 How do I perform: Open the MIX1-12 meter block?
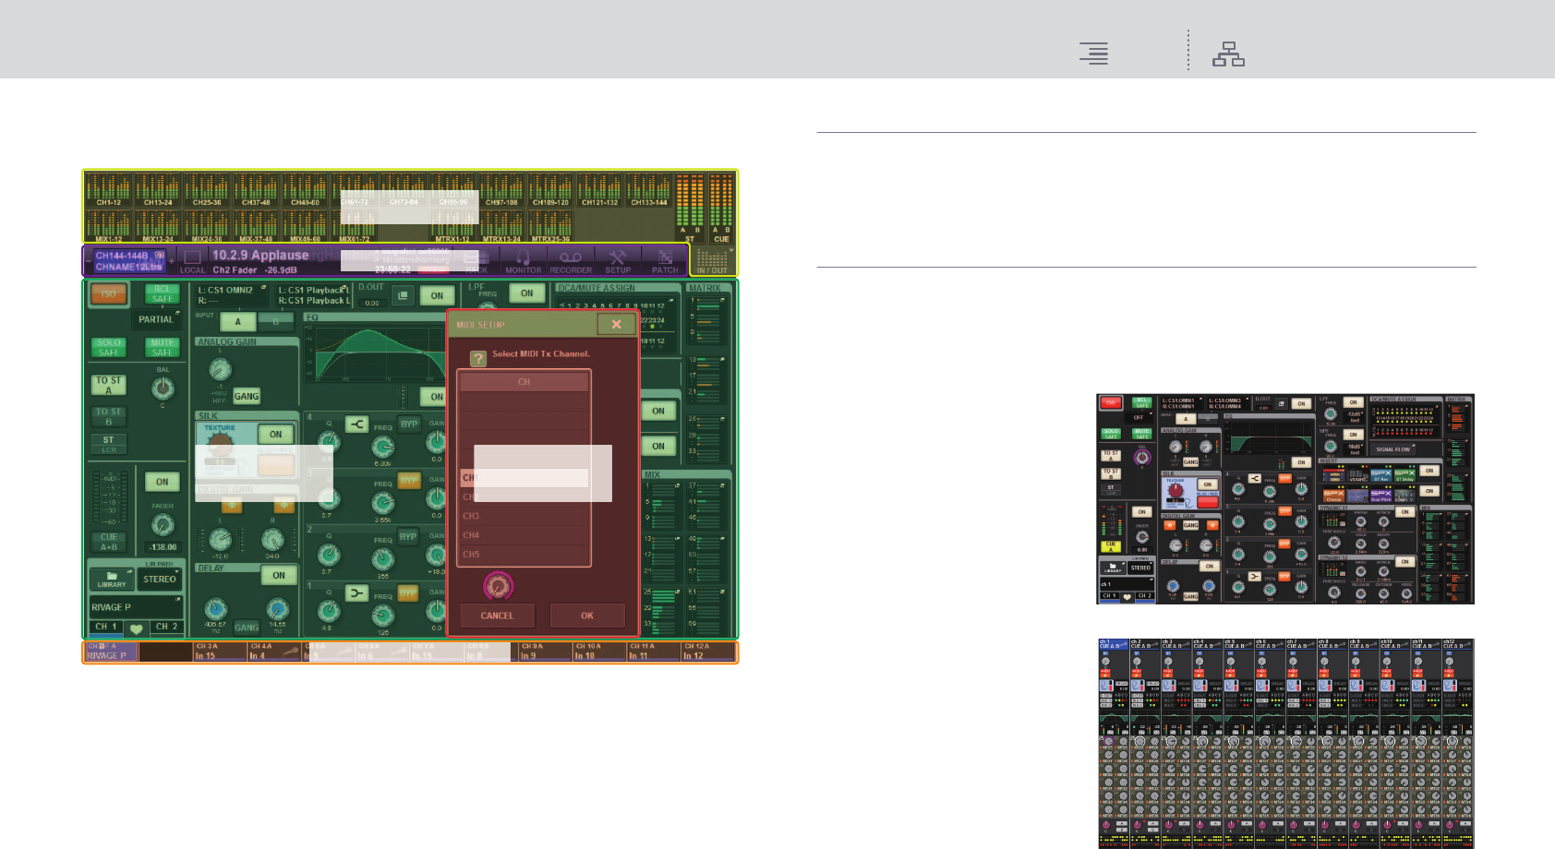click(x=109, y=226)
